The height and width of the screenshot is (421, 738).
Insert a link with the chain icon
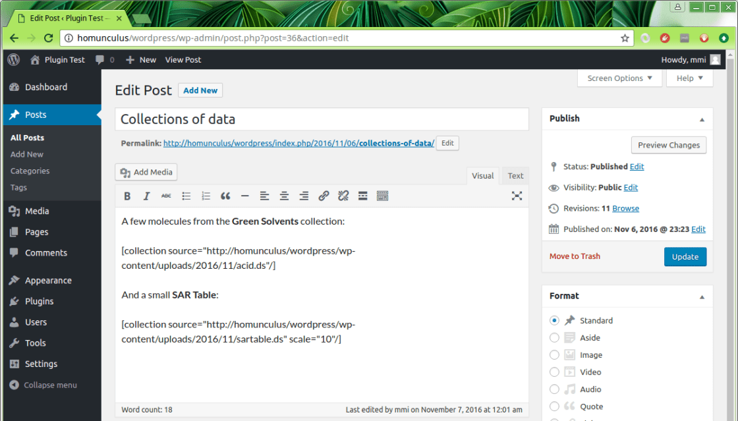point(324,196)
